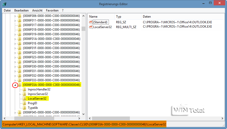Expand the InprocServer32 subkey
Image resolution: width=227 pixels, height=129 pixels.
click(20, 94)
